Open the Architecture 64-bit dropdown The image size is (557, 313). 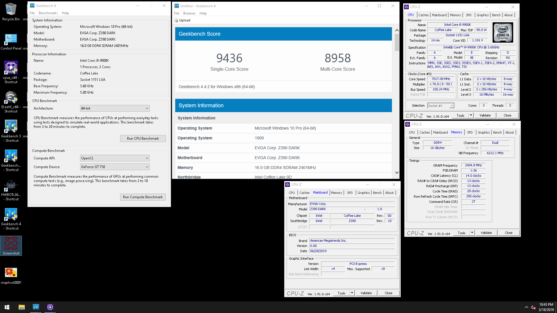tap(115, 108)
